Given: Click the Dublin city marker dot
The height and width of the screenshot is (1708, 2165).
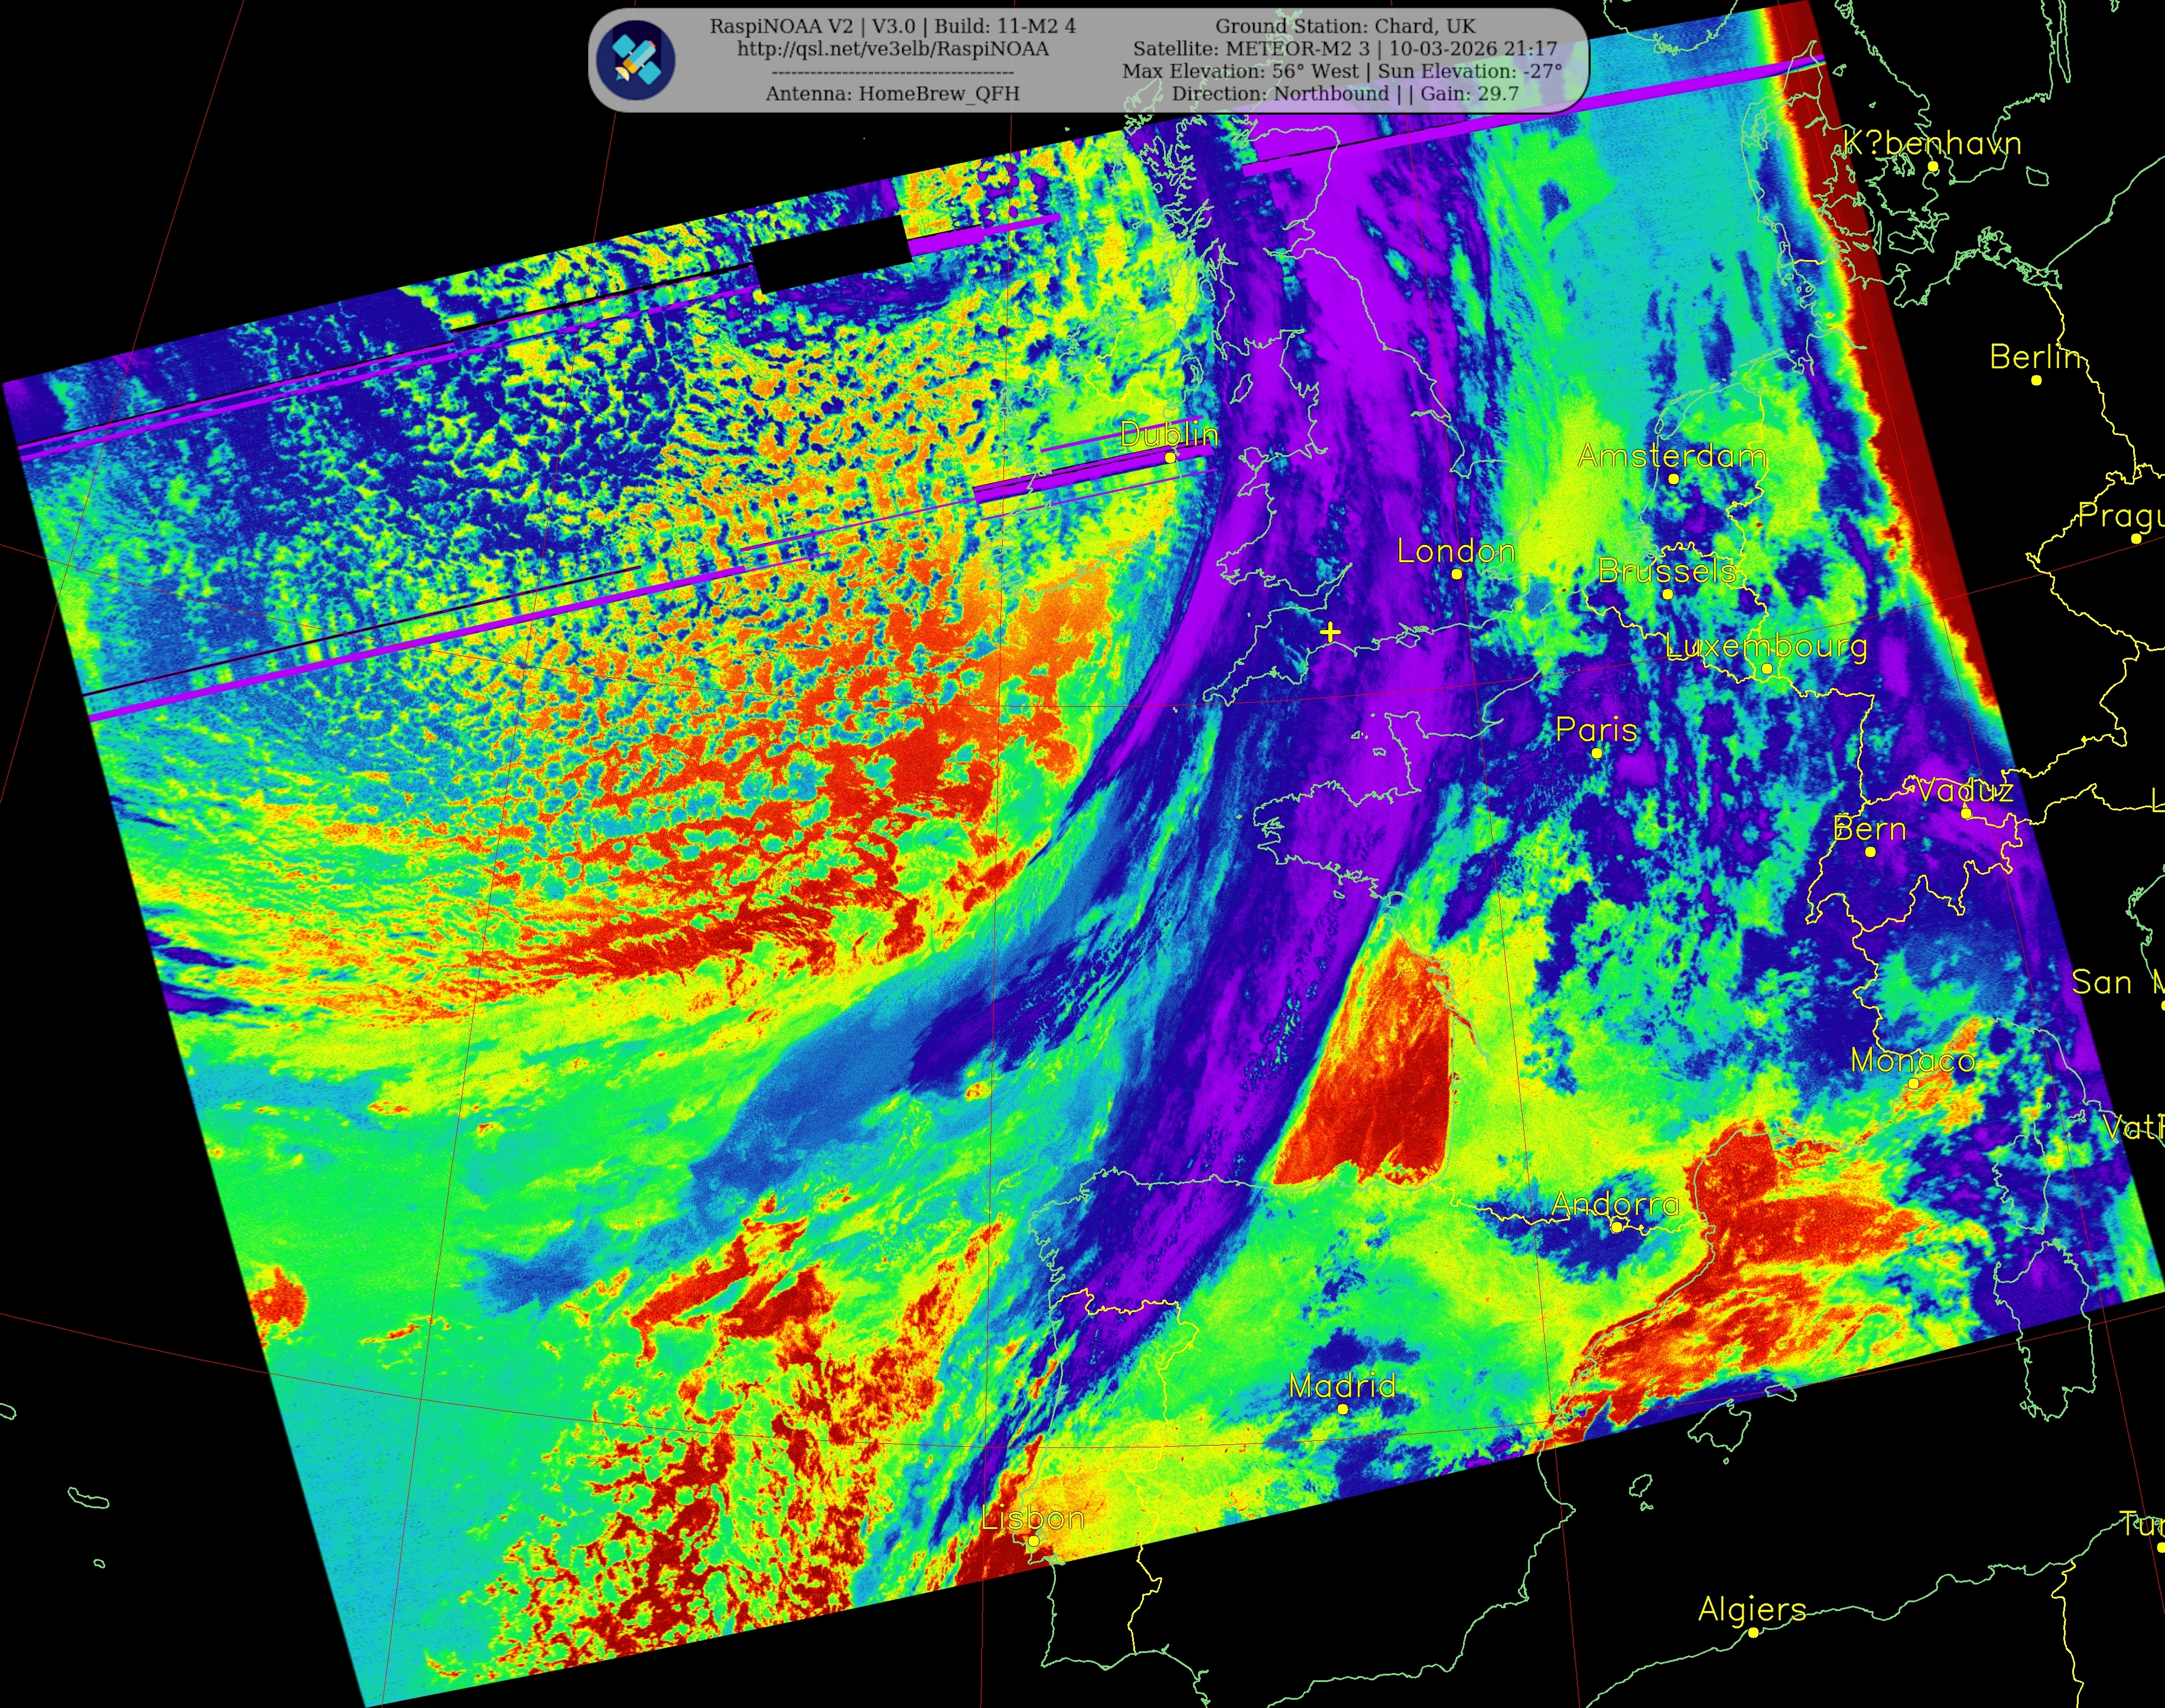Looking at the screenshot, I should (1169, 457).
